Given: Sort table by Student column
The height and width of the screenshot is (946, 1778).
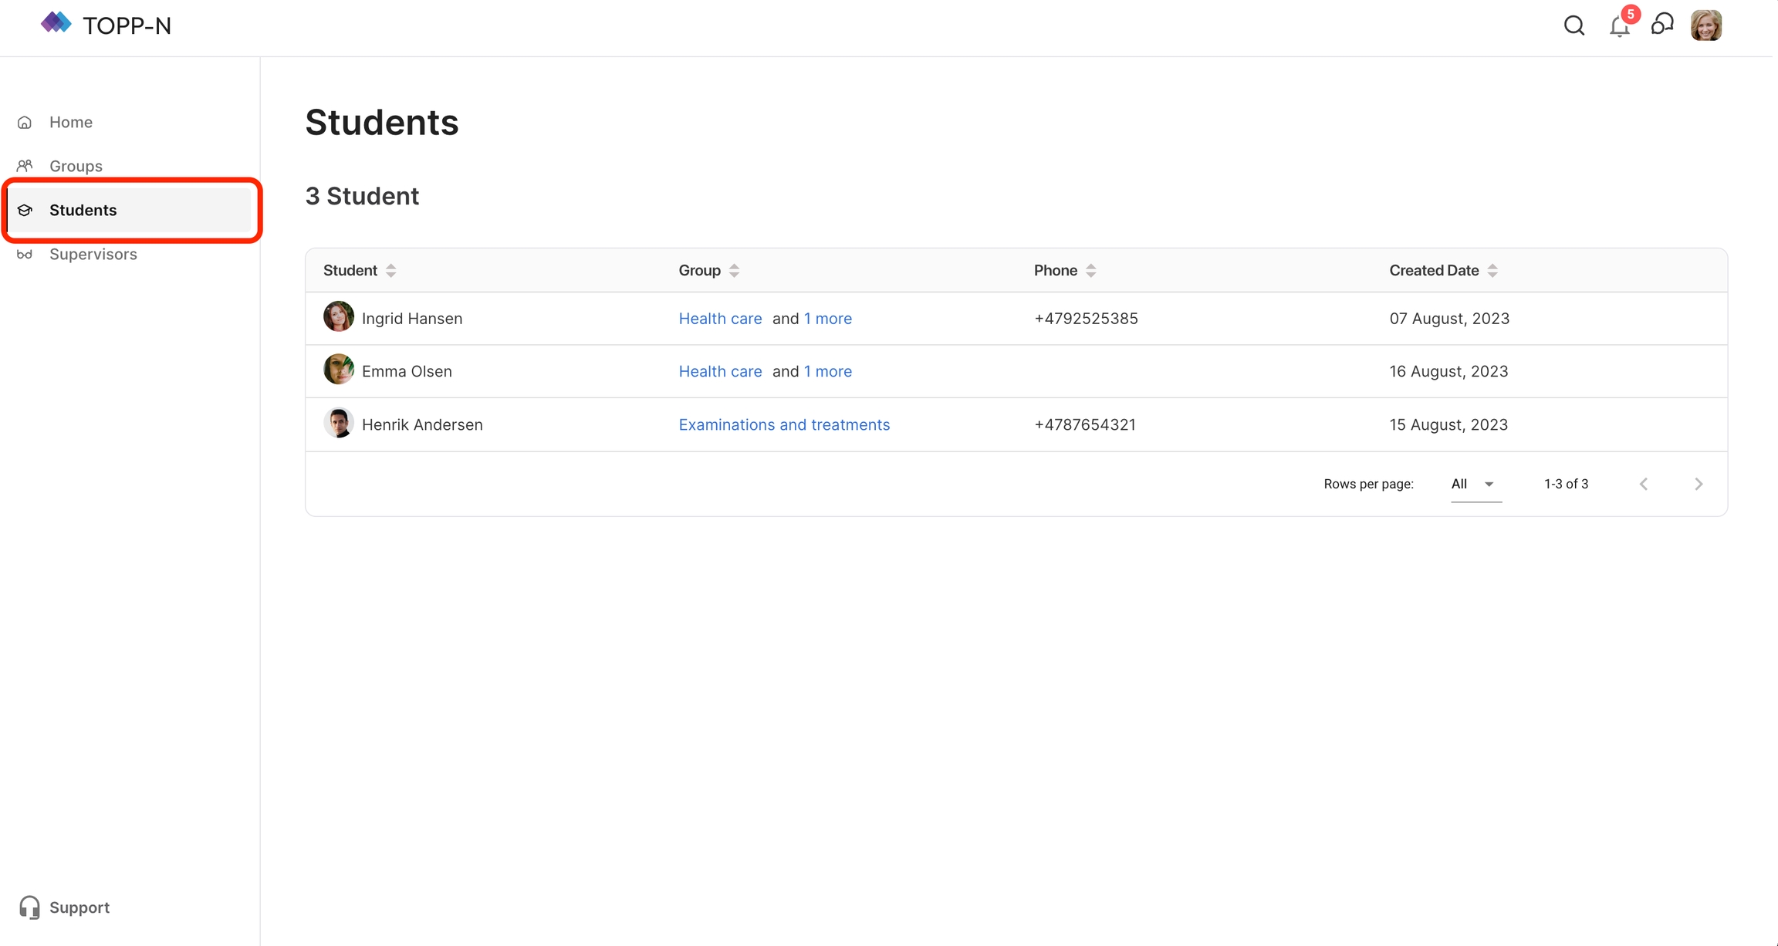Looking at the screenshot, I should 391,270.
